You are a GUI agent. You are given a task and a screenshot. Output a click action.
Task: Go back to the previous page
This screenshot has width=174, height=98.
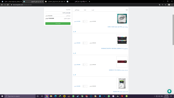pyautogui.click(x=2, y=5)
